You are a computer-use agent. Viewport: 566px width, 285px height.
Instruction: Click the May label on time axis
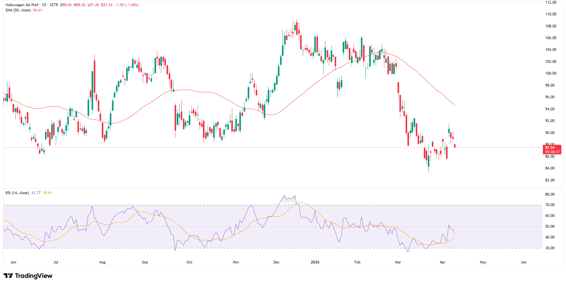tap(483, 262)
